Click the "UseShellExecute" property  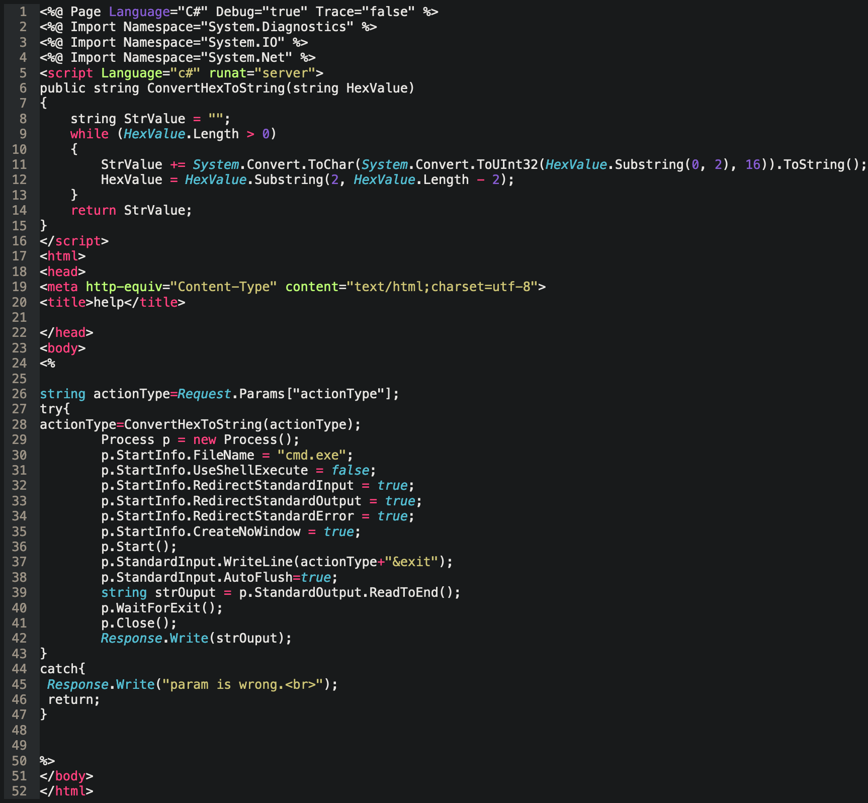(x=250, y=470)
